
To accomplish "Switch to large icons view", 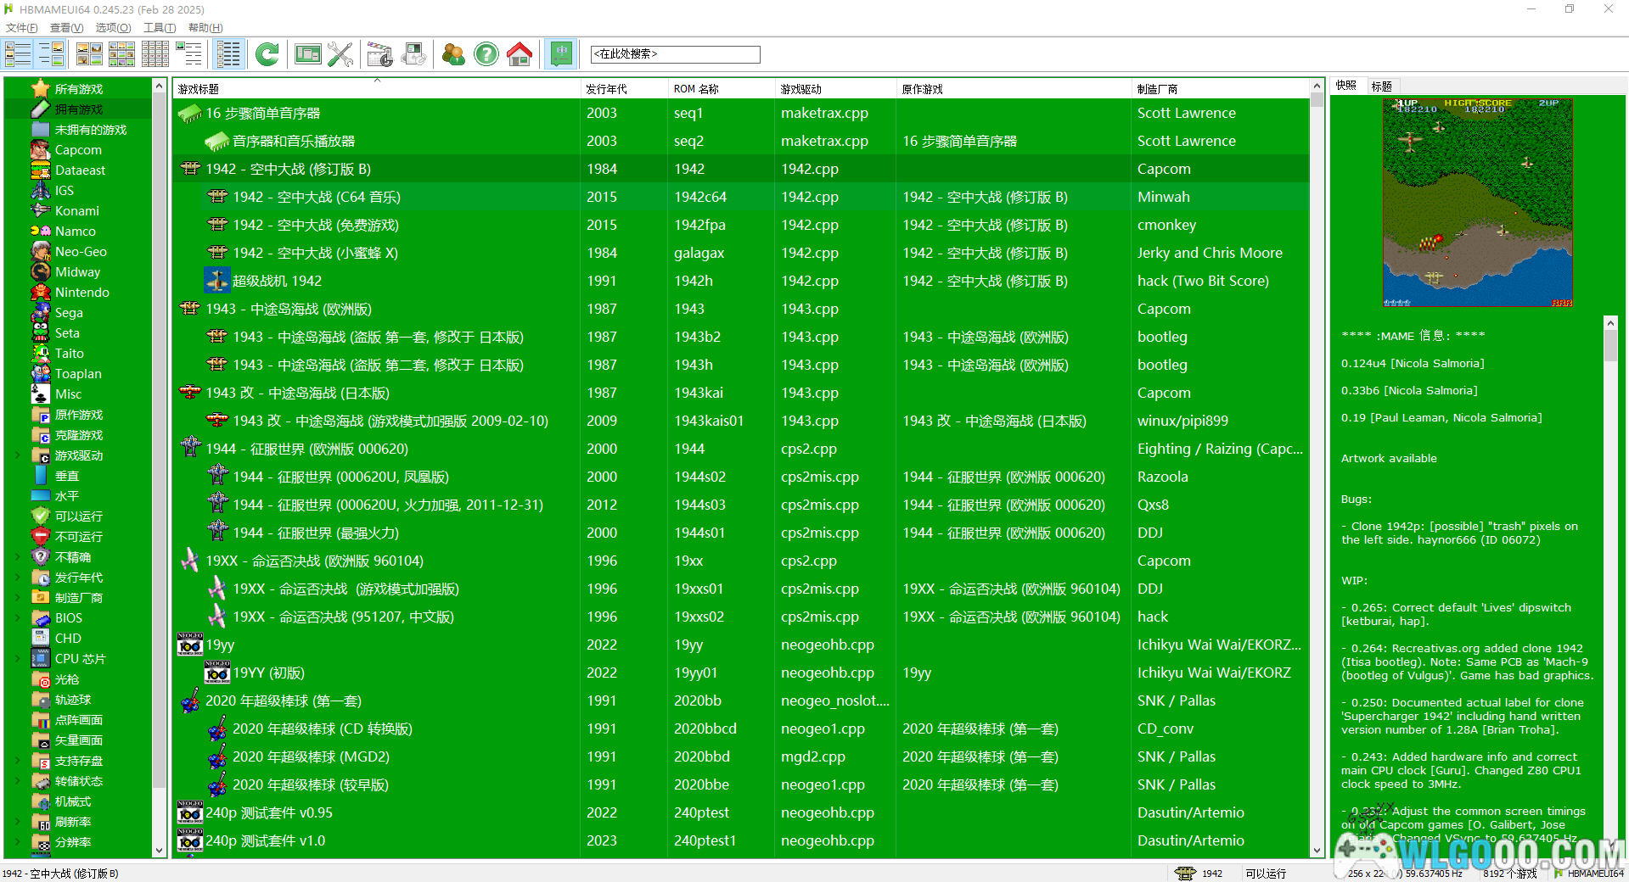I will 89,55.
